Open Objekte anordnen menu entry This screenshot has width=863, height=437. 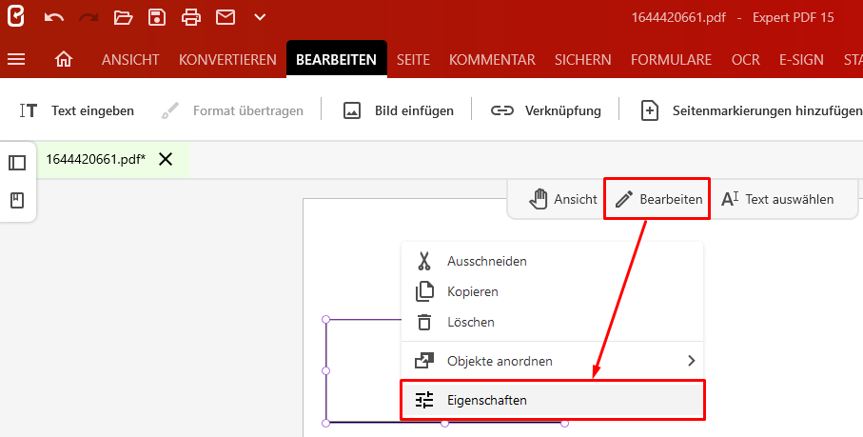click(x=553, y=361)
